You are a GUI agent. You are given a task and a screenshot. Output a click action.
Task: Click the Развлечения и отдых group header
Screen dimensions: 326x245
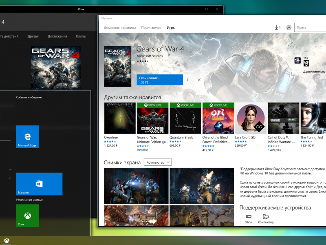click(x=29, y=200)
